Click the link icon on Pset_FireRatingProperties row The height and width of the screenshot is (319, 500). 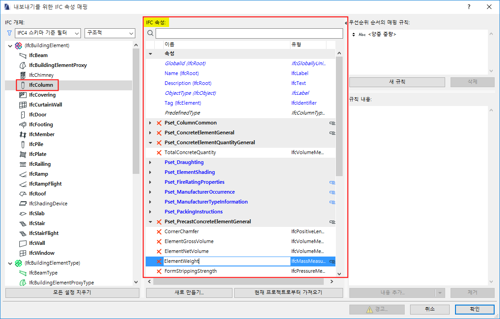332,182
